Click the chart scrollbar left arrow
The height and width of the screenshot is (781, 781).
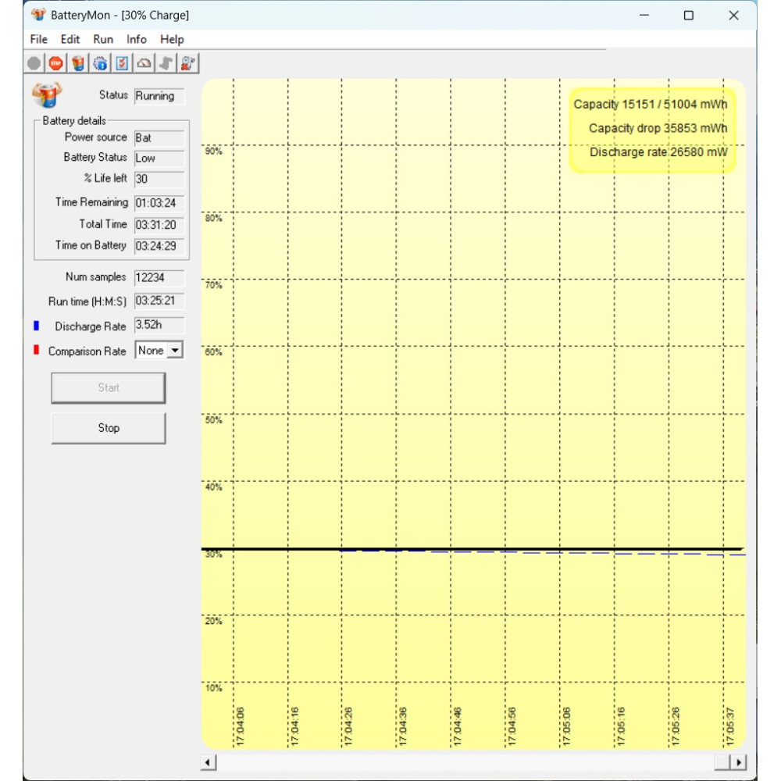(x=209, y=762)
